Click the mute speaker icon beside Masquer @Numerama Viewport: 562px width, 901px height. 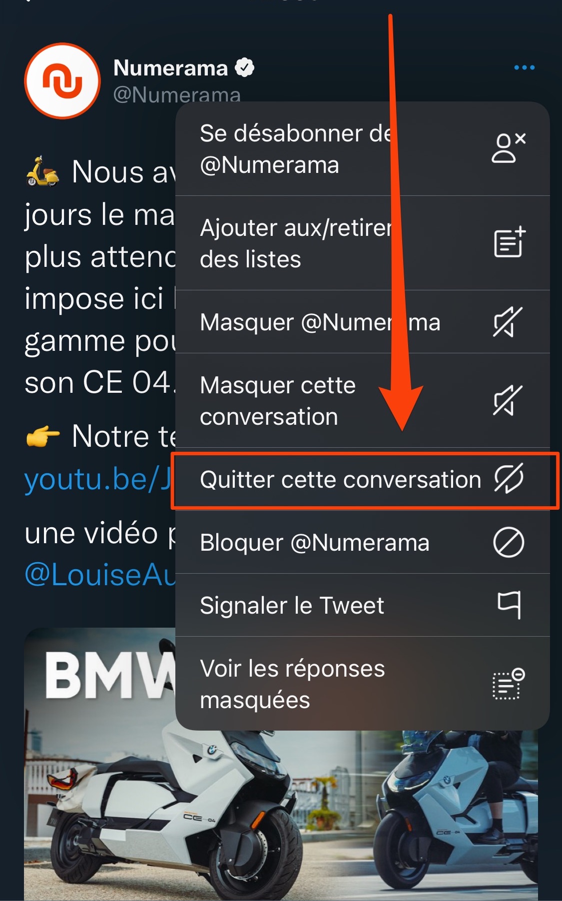point(508,322)
